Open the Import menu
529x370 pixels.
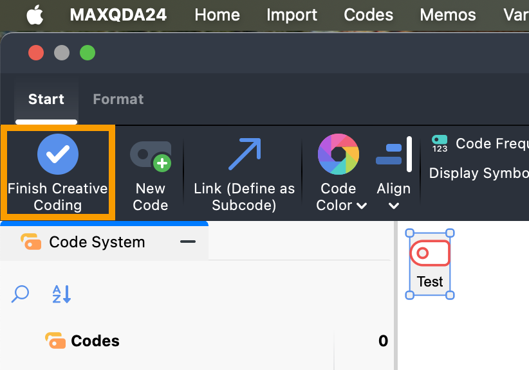tap(292, 15)
